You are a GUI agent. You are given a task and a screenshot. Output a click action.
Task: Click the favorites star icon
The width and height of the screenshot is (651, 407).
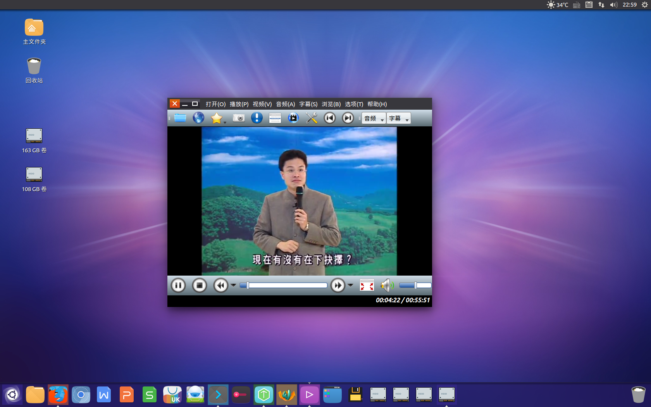[x=217, y=118]
